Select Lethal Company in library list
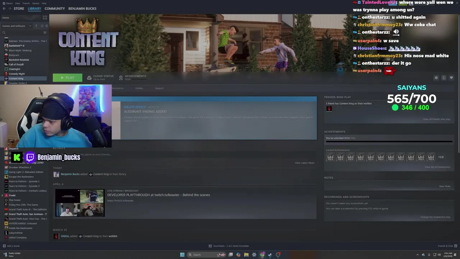The height and width of the screenshot is (259, 460). (18, 237)
